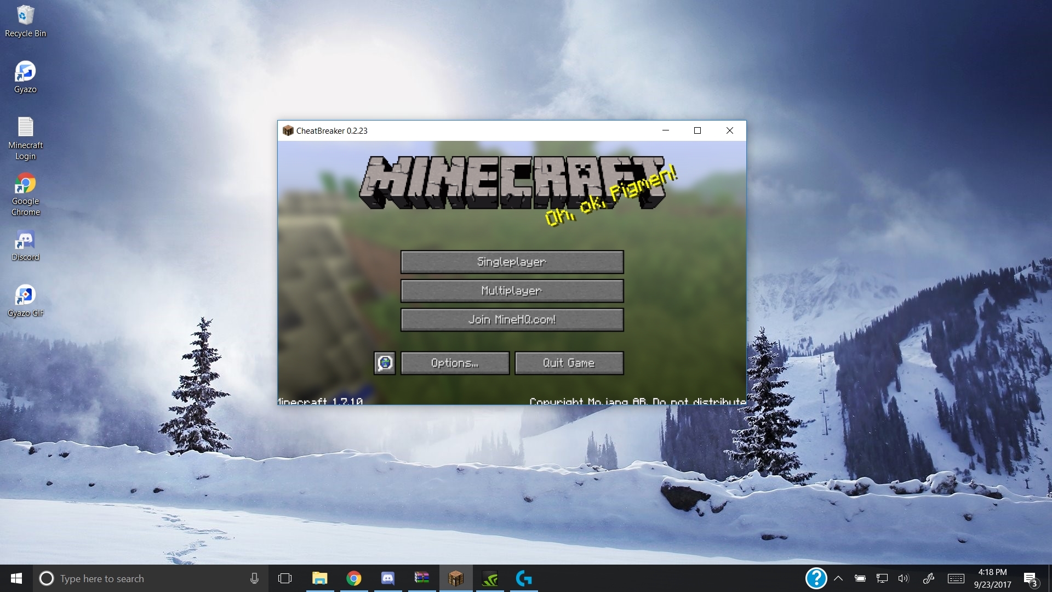Viewport: 1052px width, 592px height.
Task: Open File Explorer from the taskbar
Action: (319, 578)
